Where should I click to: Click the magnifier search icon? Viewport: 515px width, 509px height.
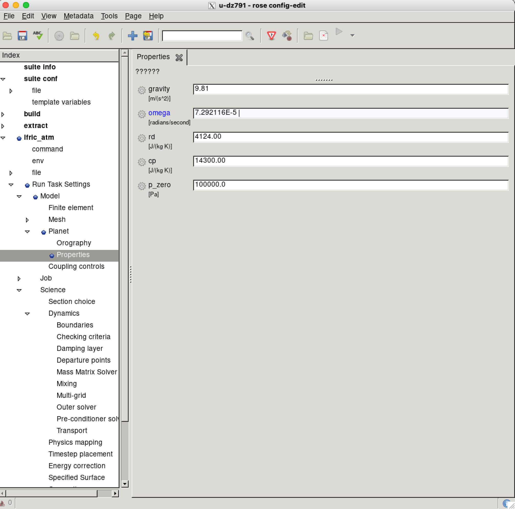250,35
